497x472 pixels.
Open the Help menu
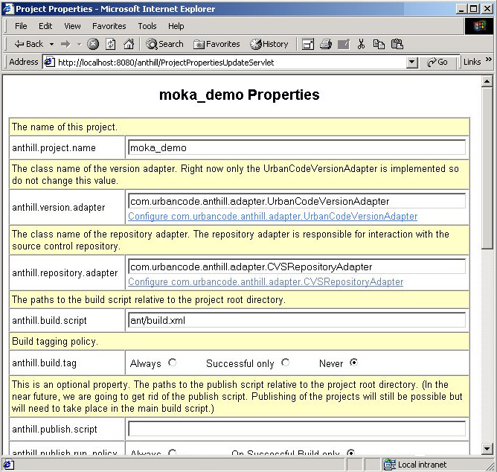176,26
